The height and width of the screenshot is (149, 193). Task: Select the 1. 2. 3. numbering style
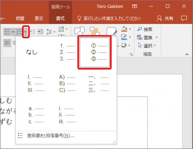pyautogui.click(x=68, y=52)
